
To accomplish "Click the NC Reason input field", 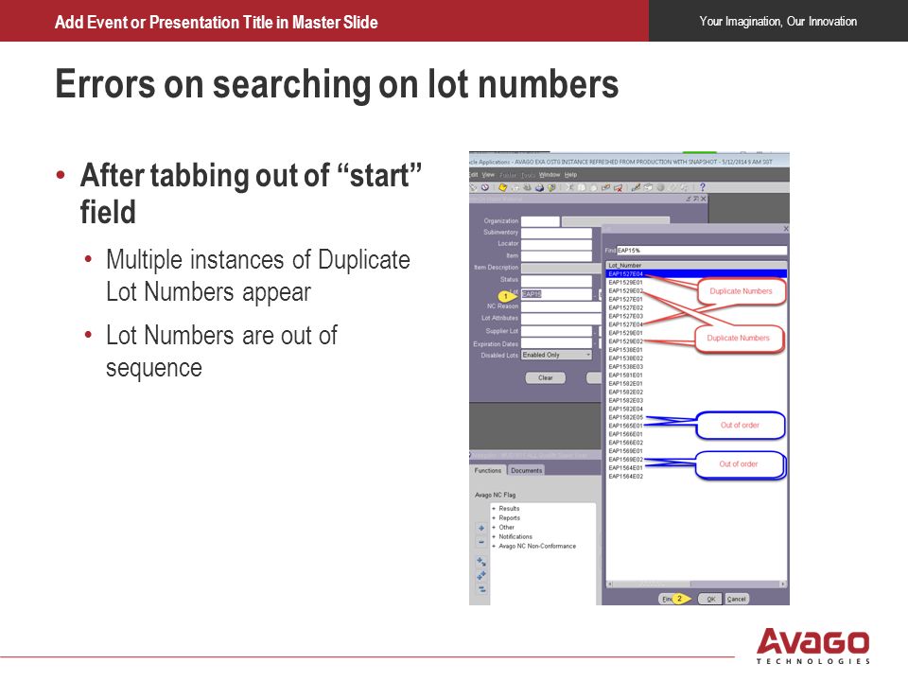I will [x=561, y=306].
